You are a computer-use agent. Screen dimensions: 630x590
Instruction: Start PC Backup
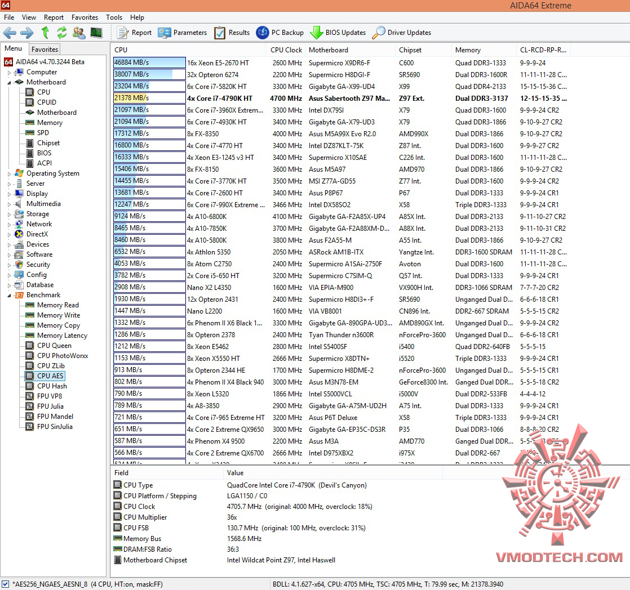pos(279,33)
